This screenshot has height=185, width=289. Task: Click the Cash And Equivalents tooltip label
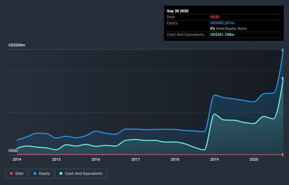[x=186, y=34]
